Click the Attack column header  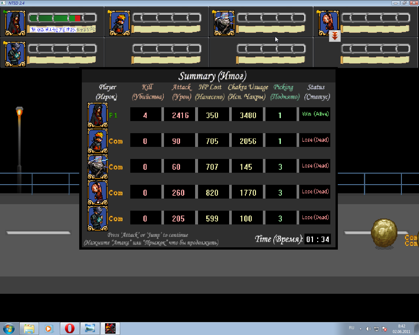(182, 92)
